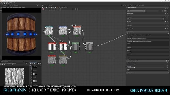
Task: Select the bottom-left red Directional Noise node
Action: click(52, 59)
